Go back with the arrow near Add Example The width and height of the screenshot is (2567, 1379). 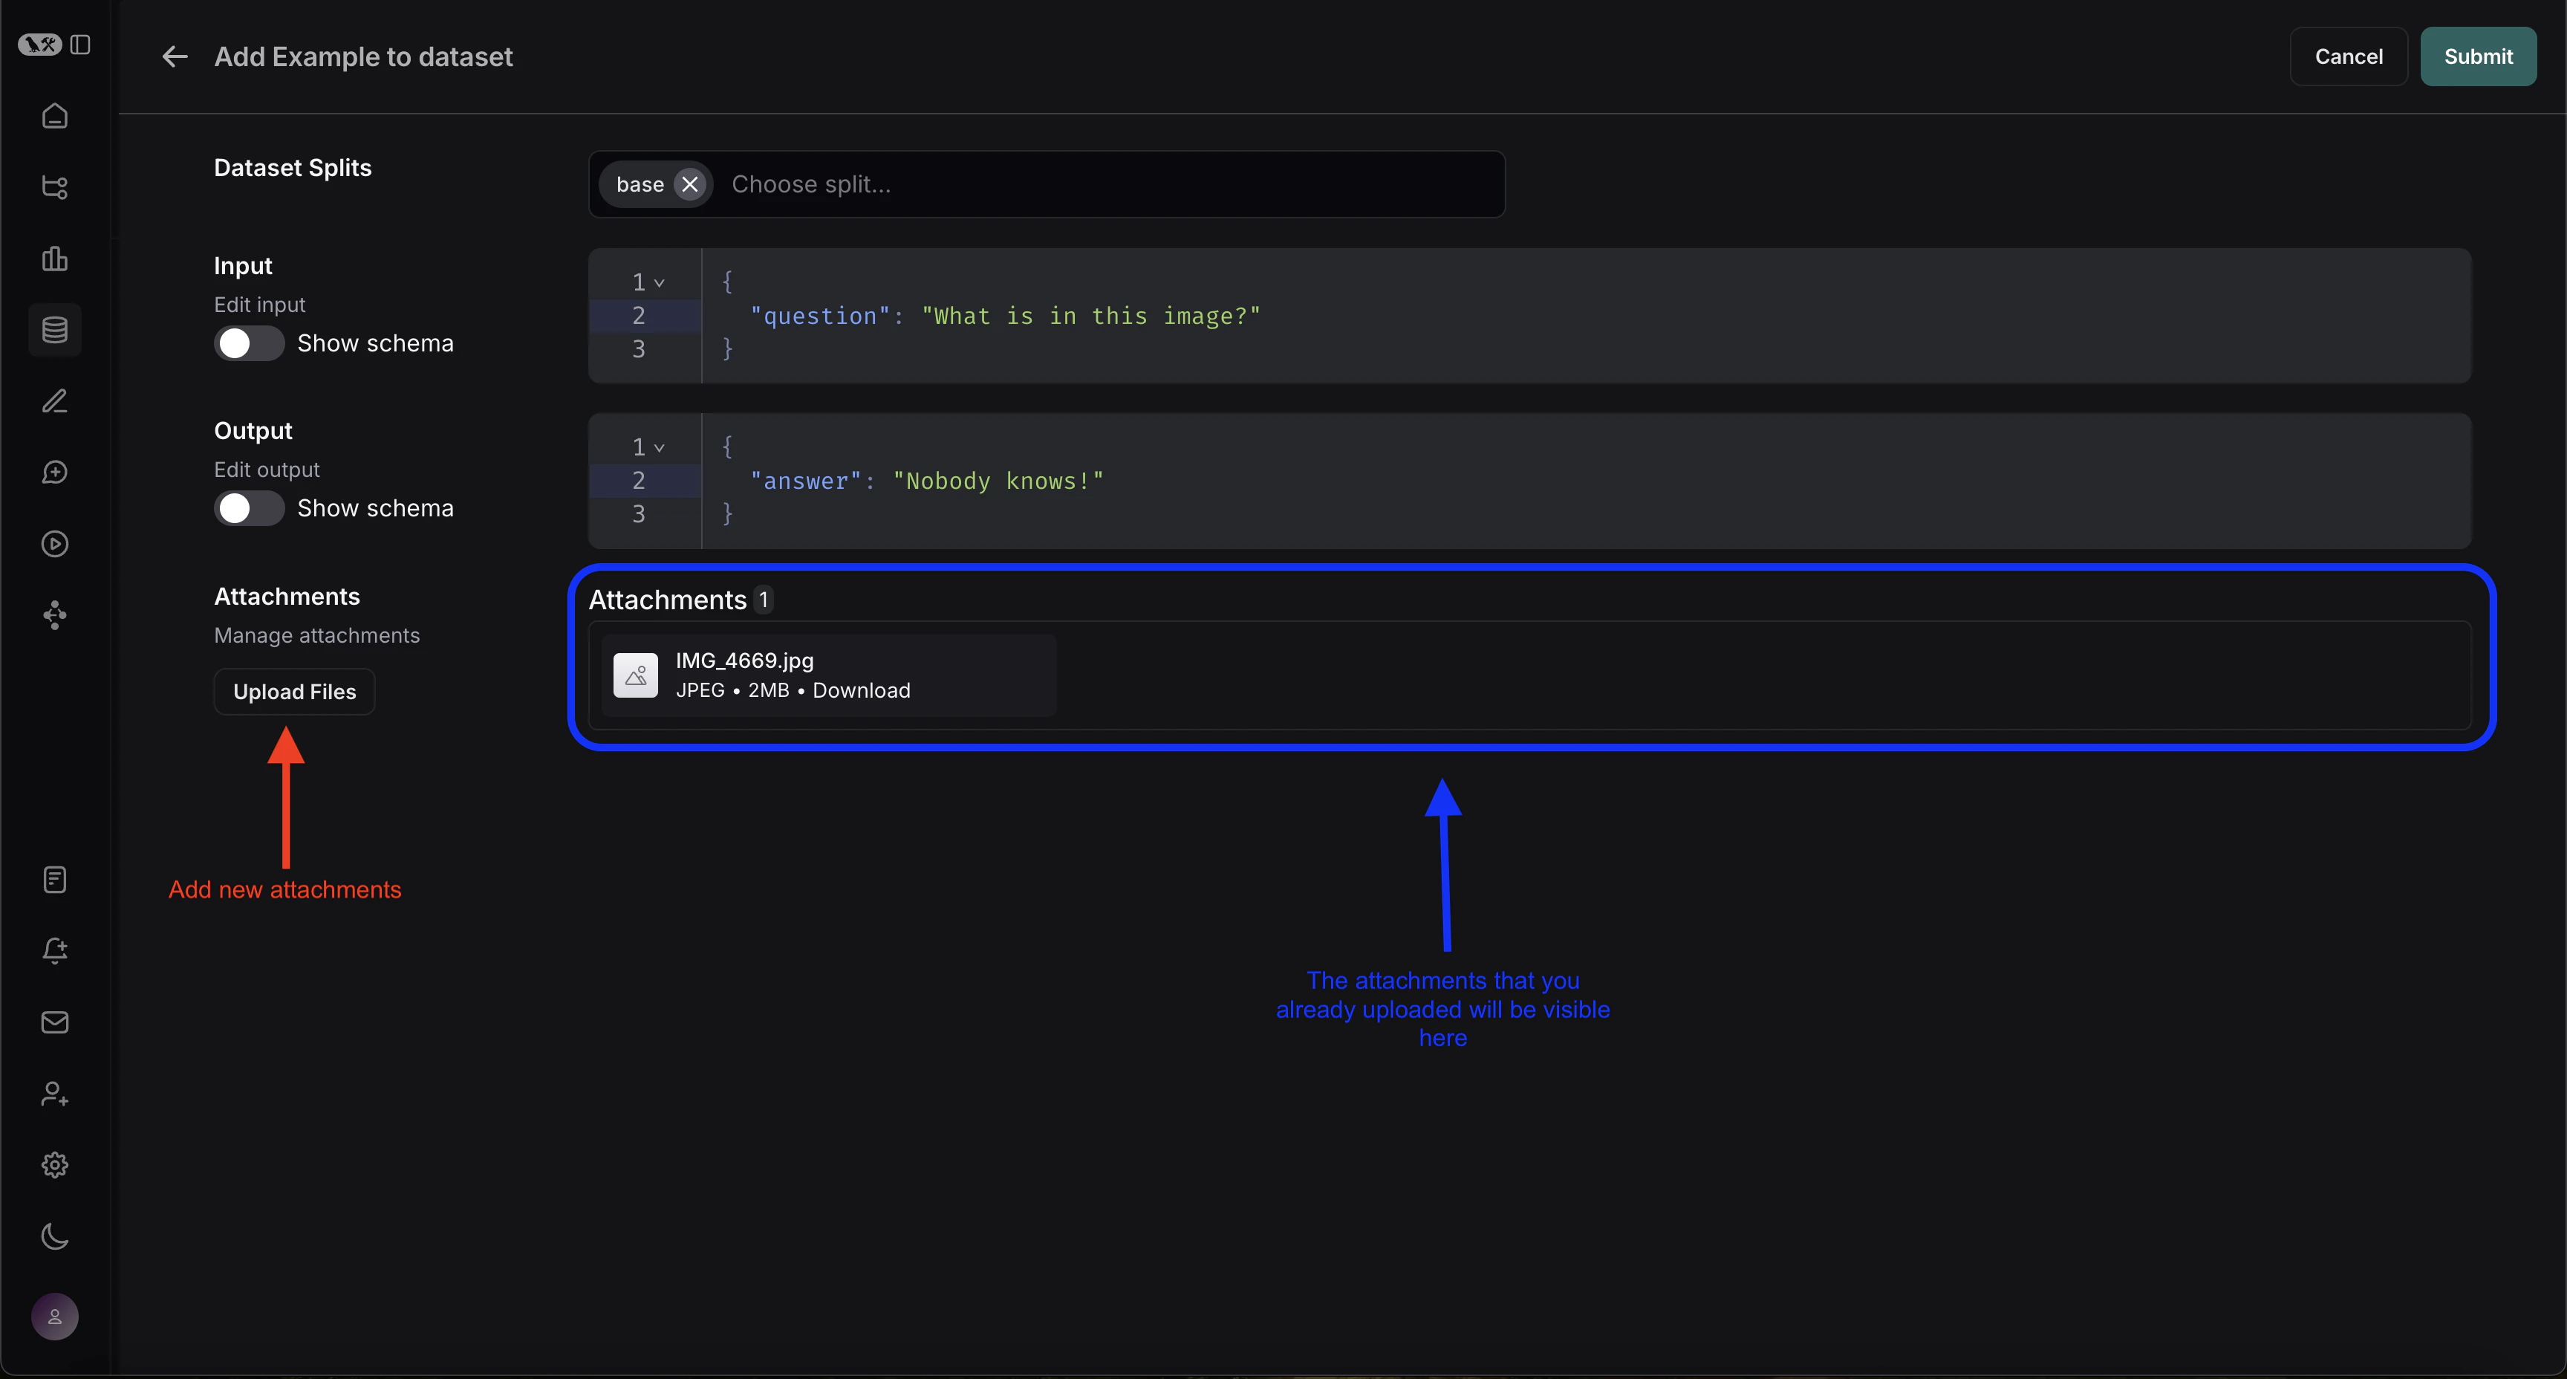coord(175,56)
